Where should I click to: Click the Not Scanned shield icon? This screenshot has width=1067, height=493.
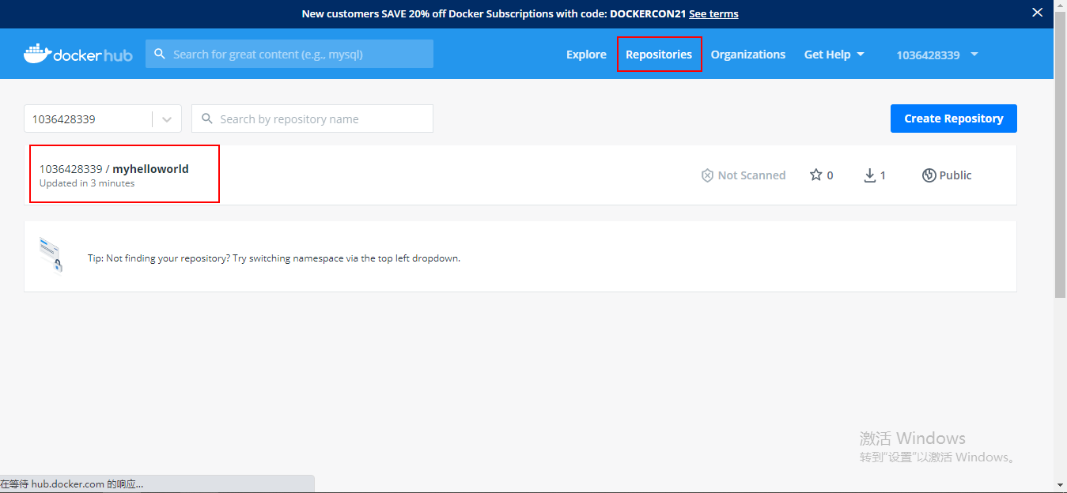(x=707, y=175)
